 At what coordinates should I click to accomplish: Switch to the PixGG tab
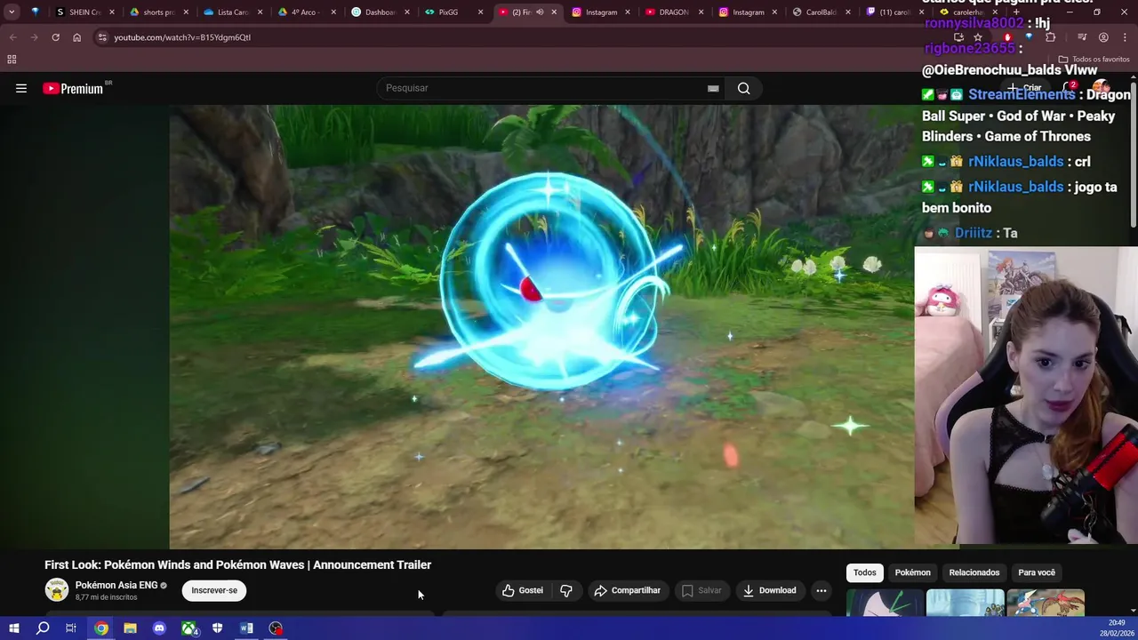click(x=446, y=12)
